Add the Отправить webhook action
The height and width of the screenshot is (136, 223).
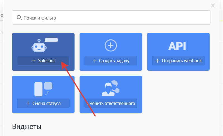click(178, 61)
